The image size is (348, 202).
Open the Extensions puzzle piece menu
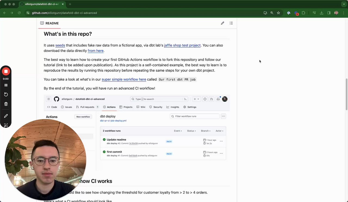(x=303, y=13)
